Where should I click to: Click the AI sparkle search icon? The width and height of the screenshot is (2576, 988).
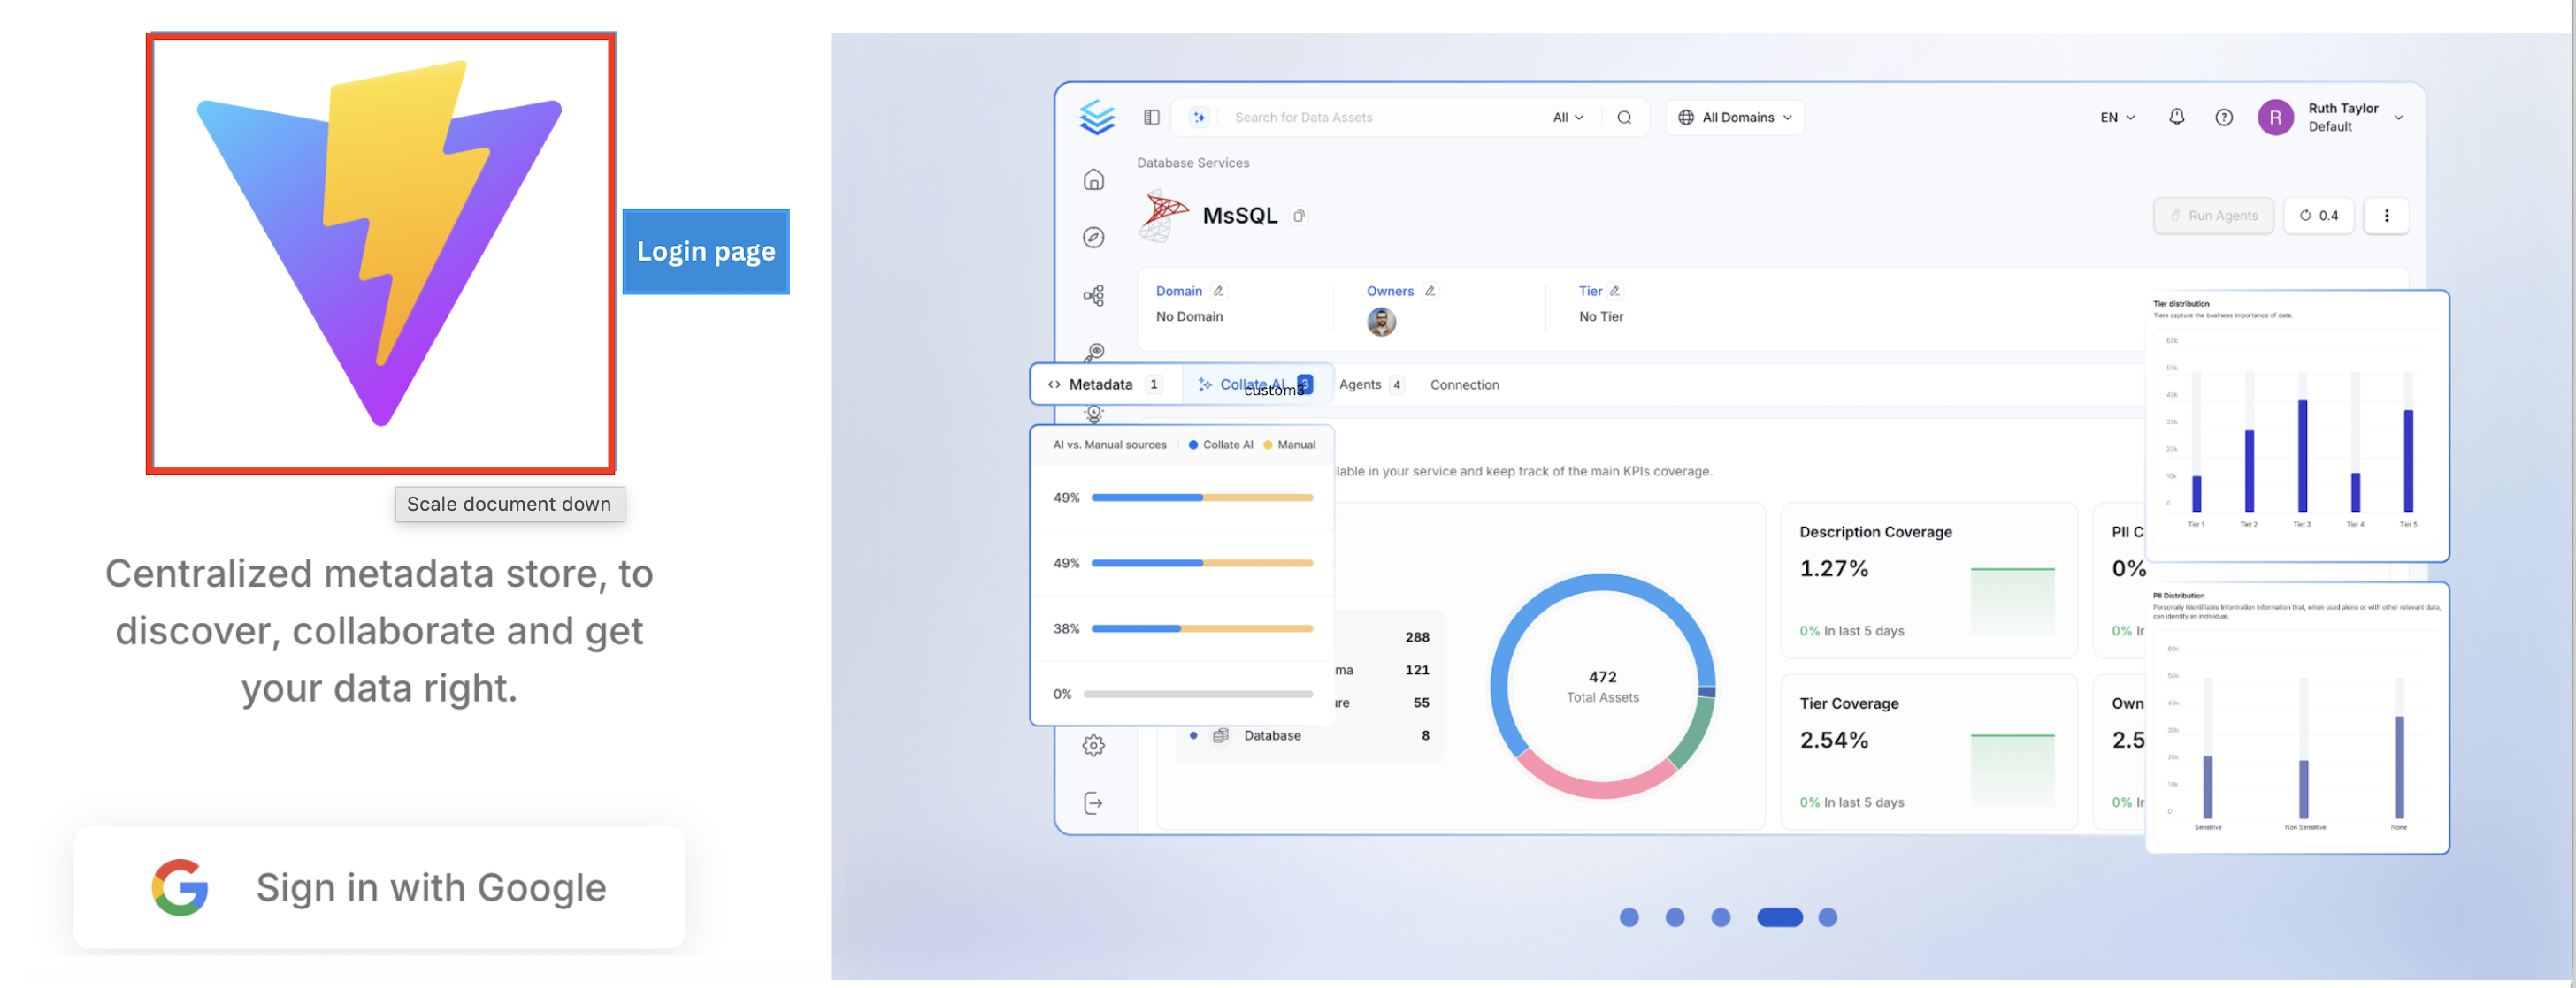pos(1199,117)
